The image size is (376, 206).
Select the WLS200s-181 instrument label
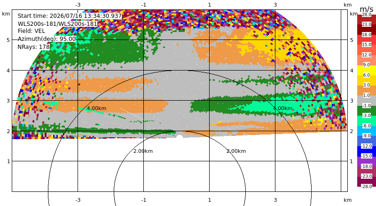pyautogui.click(x=57, y=24)
